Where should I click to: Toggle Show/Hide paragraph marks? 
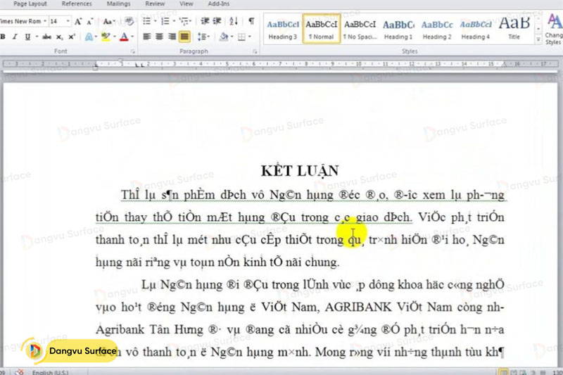point(251,21)
